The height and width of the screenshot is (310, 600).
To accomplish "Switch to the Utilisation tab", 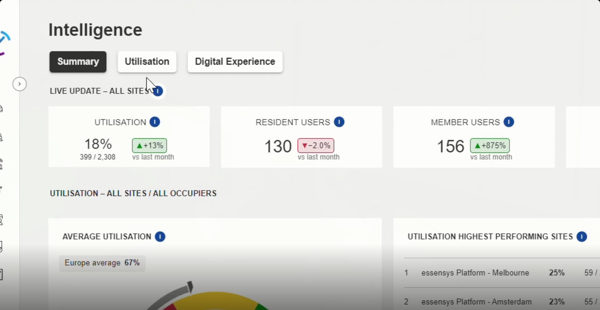I will [147, 62].
